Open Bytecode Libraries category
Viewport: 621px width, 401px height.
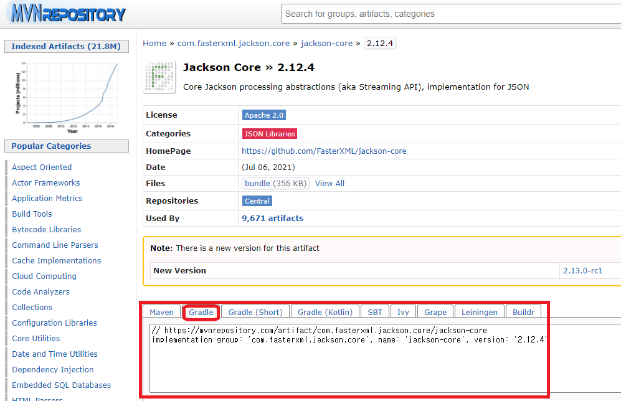coord(46,229)
